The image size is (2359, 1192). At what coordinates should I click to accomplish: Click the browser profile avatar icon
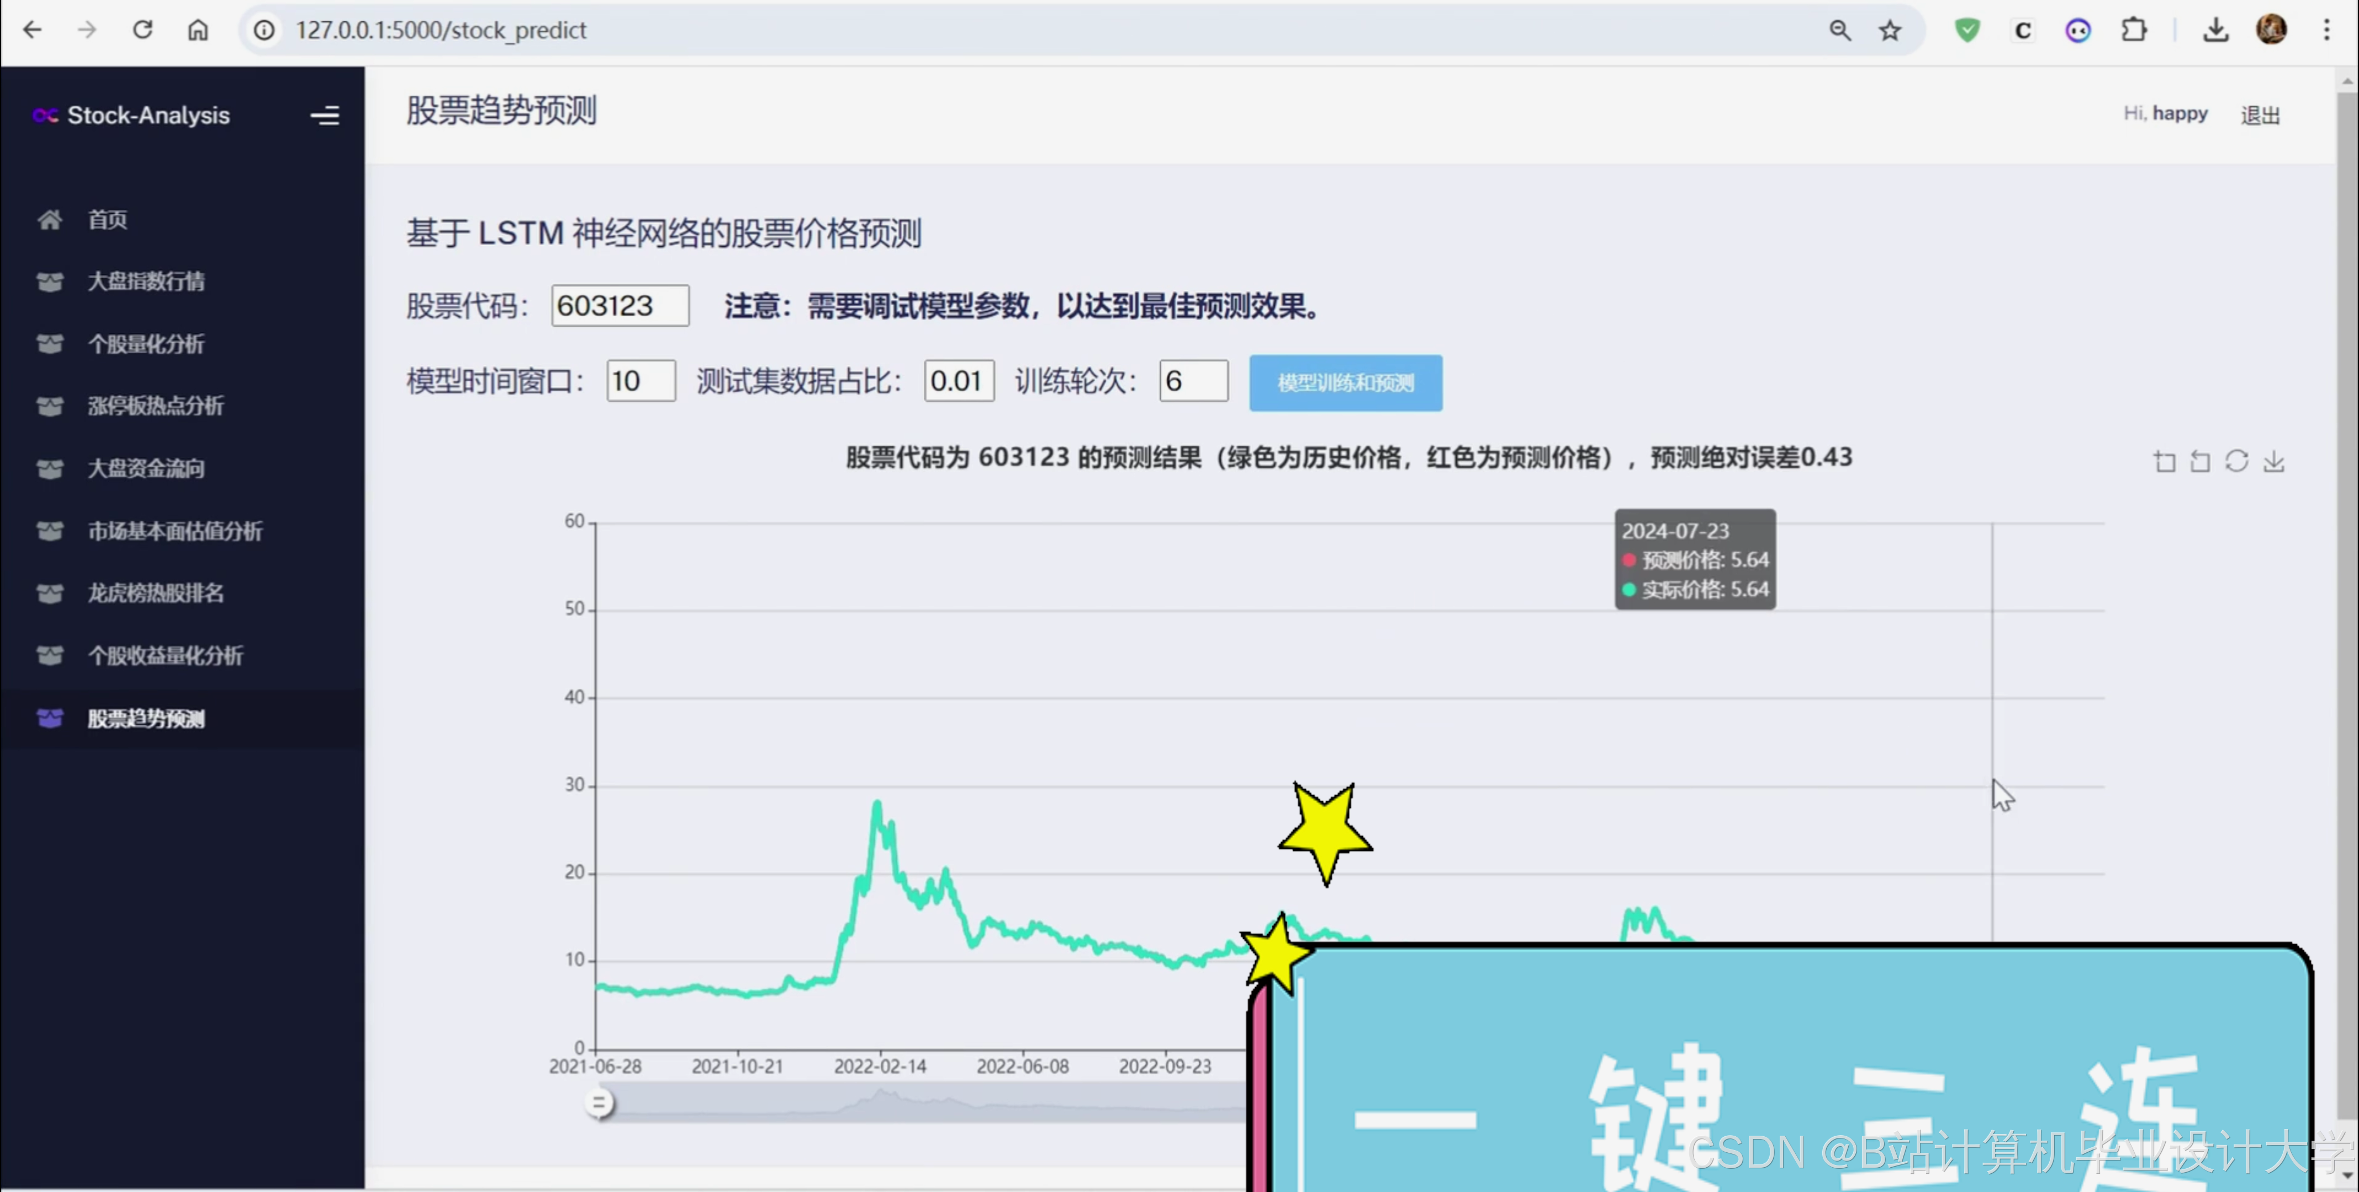2271,30
